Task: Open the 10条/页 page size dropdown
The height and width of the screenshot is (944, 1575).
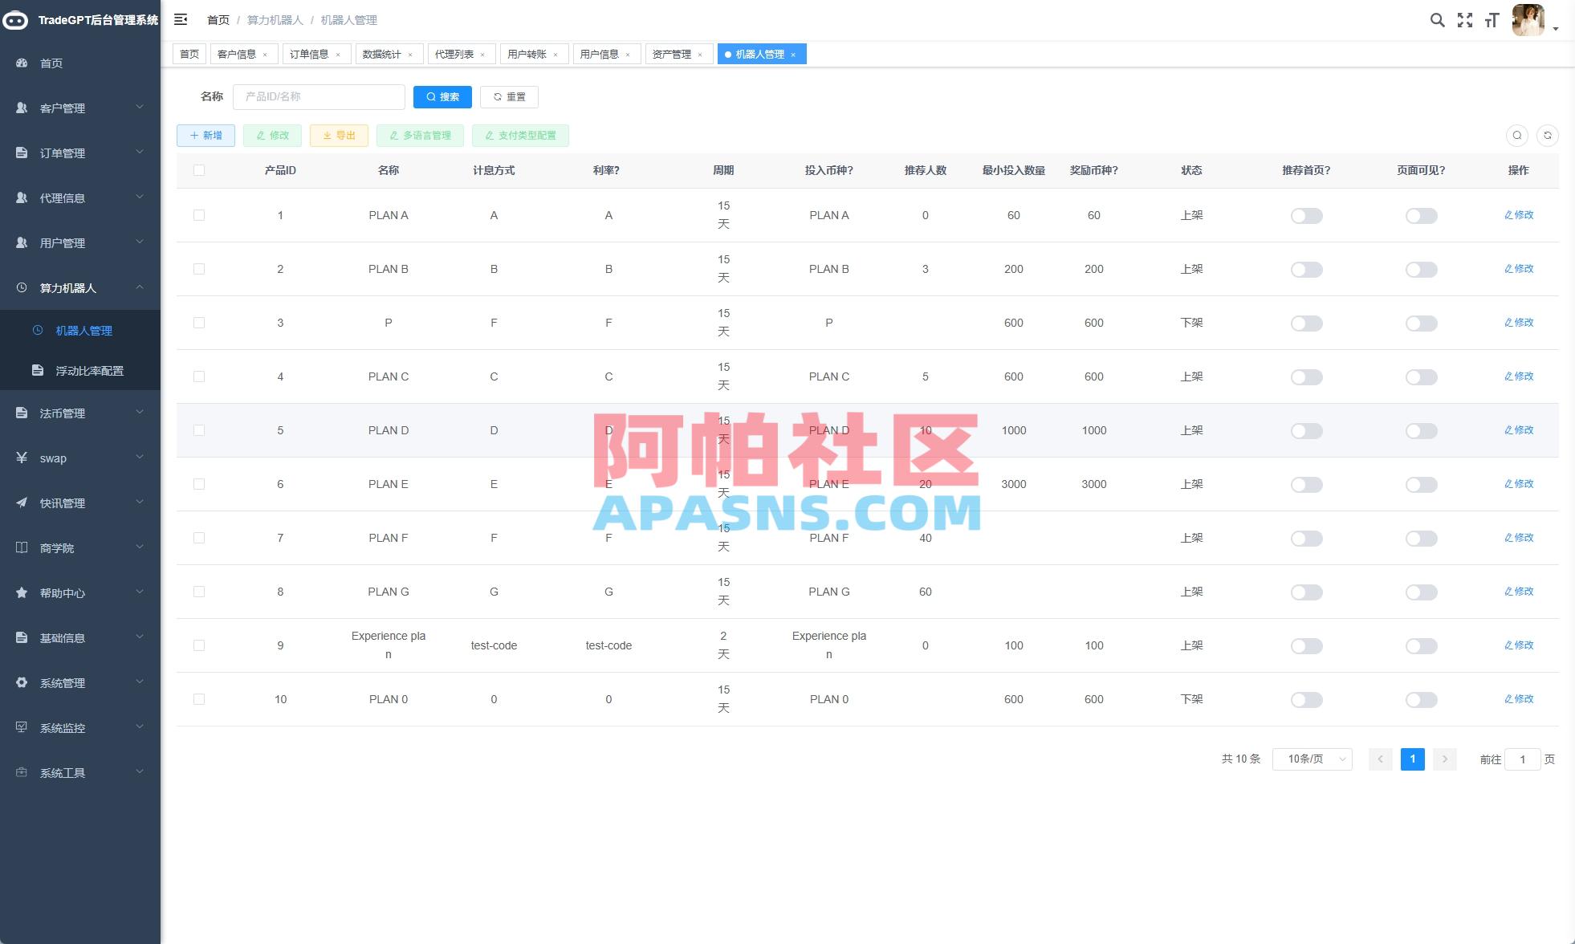Action: click(1312, 759)
